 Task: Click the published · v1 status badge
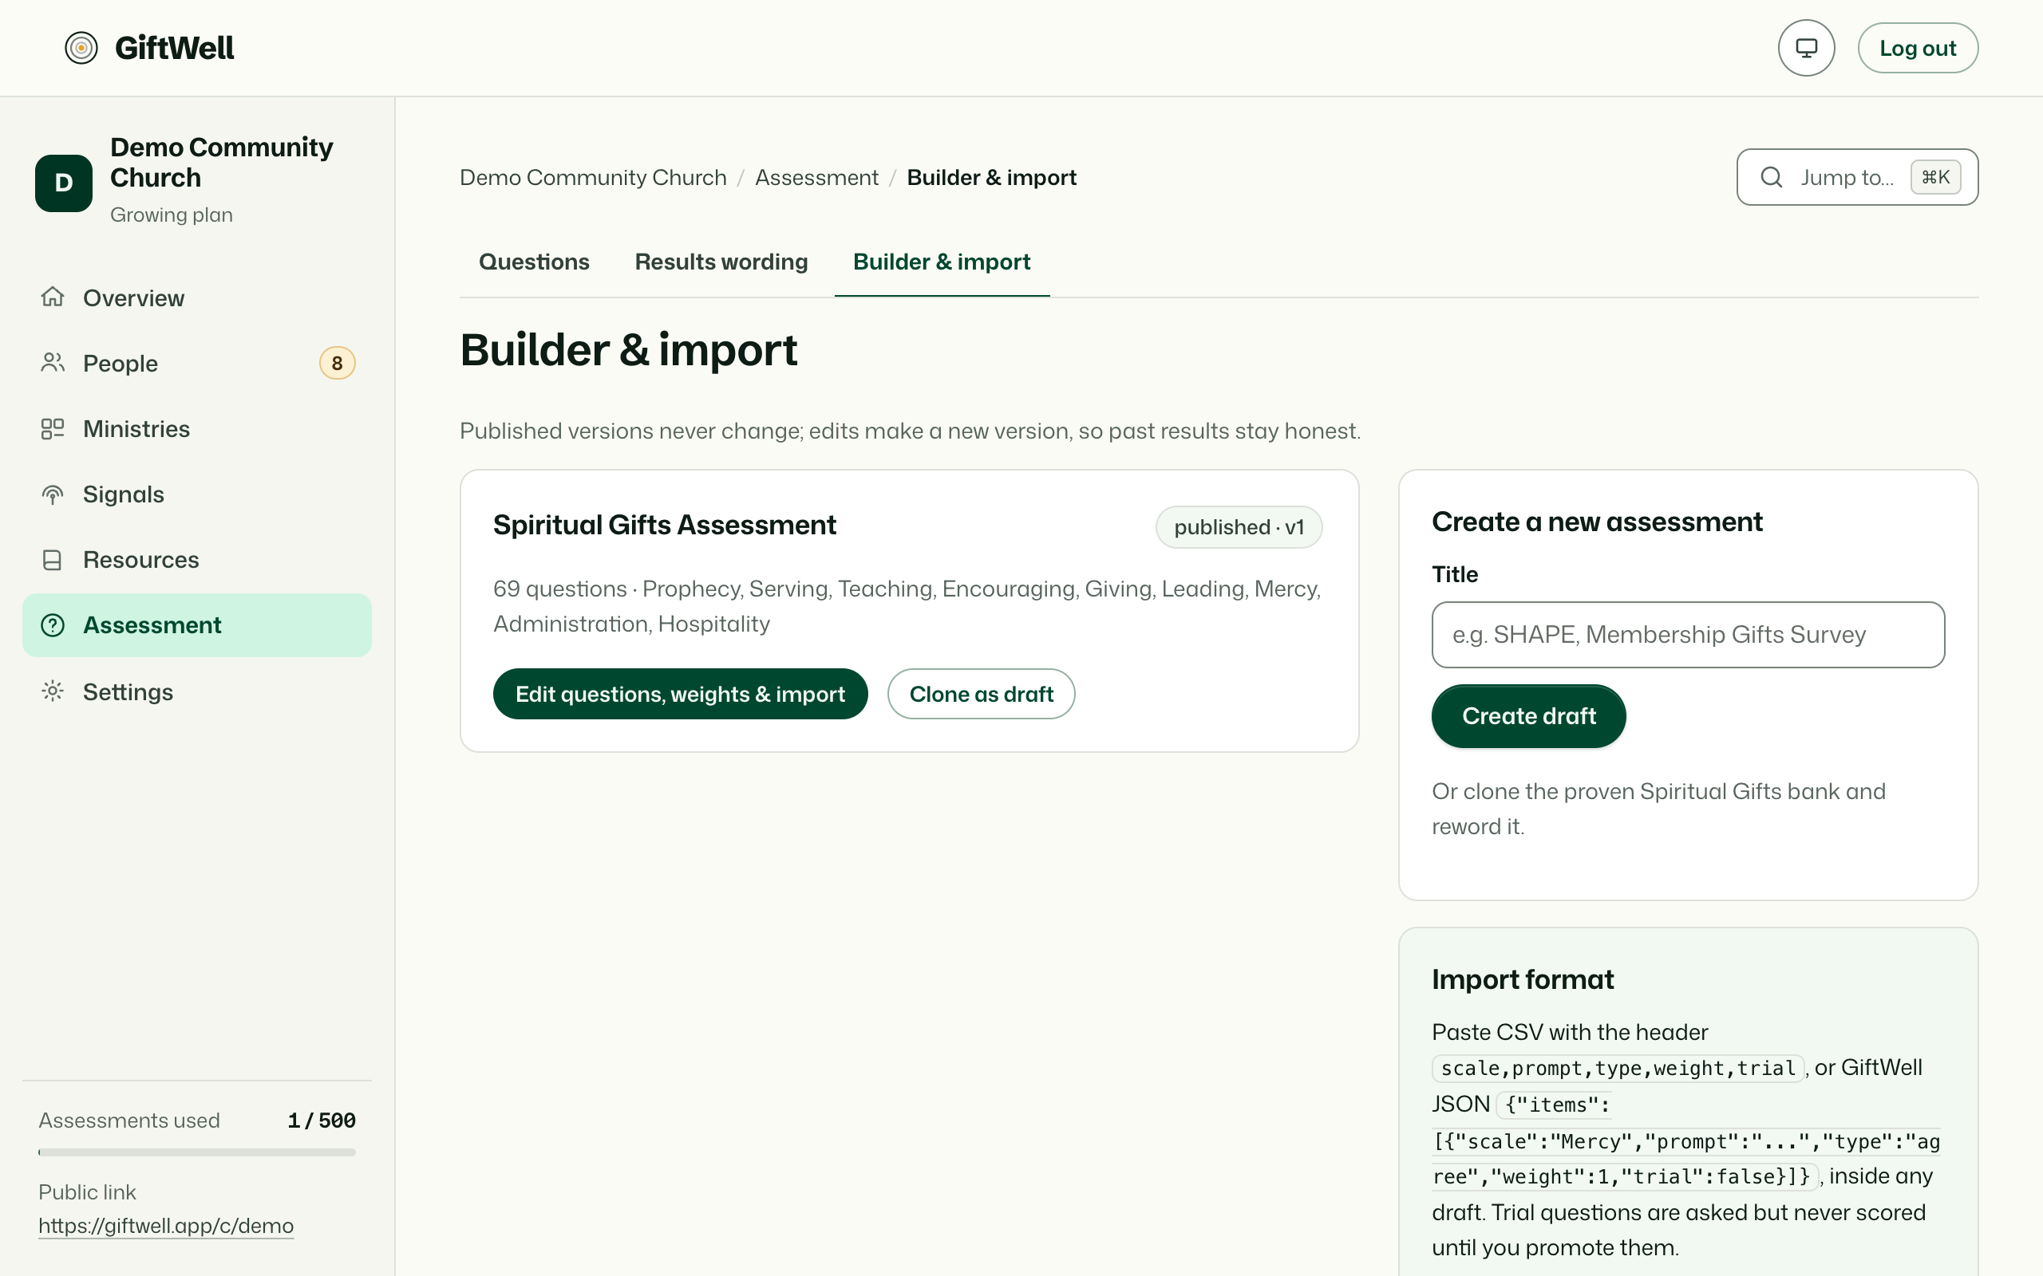coord(1239,527)
